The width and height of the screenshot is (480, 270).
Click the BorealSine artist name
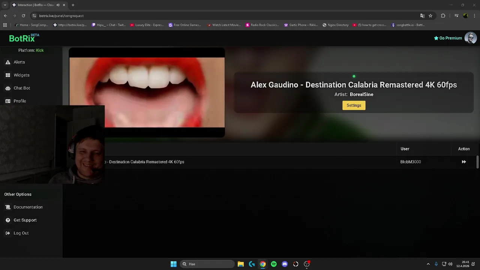(361, 94)
